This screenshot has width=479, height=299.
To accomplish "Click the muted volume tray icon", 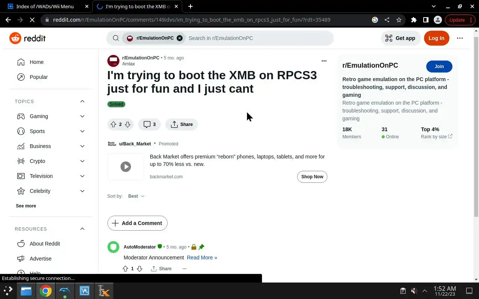I will click(414, 291).
